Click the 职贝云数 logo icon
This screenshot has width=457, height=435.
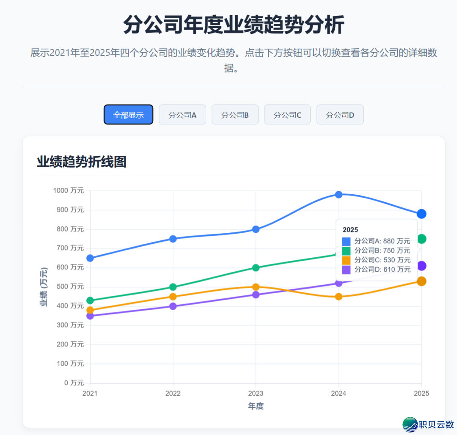[x=410, y=424]
